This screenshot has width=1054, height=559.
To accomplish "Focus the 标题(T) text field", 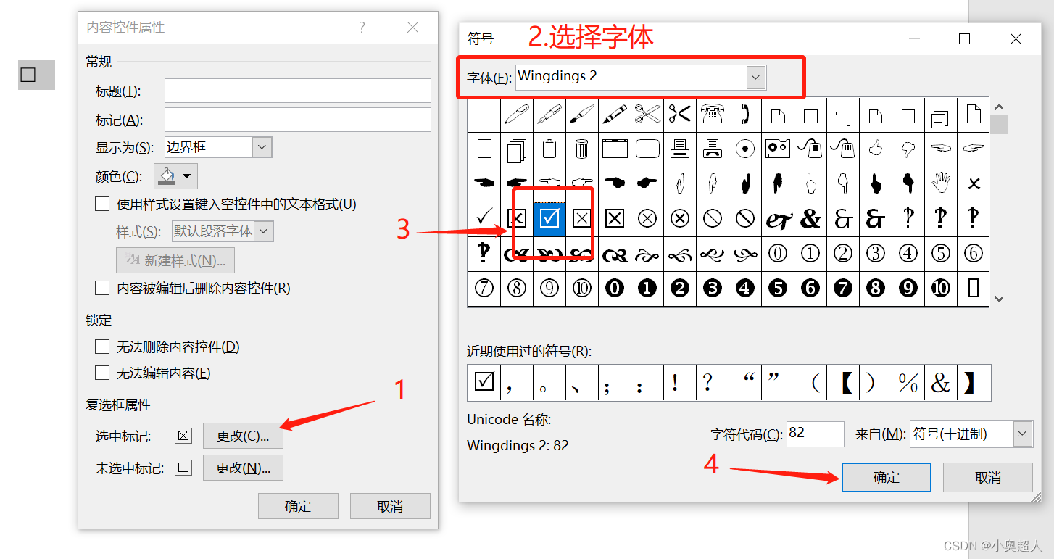I will [298, 91].
